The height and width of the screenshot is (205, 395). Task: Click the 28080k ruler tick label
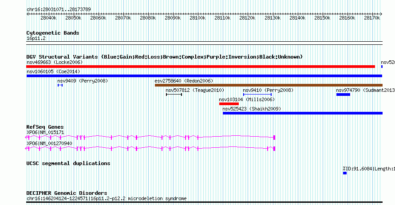[148, 18]
